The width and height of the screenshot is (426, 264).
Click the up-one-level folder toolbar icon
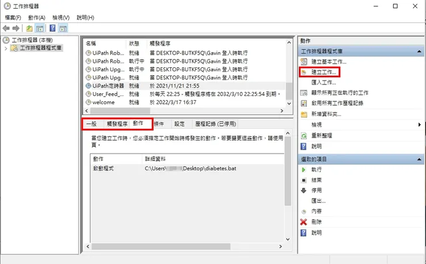point(29,28)
